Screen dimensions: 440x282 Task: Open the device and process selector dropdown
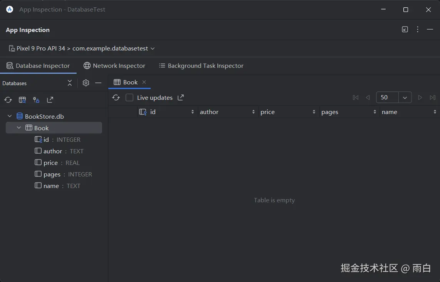tap(82, 48)
